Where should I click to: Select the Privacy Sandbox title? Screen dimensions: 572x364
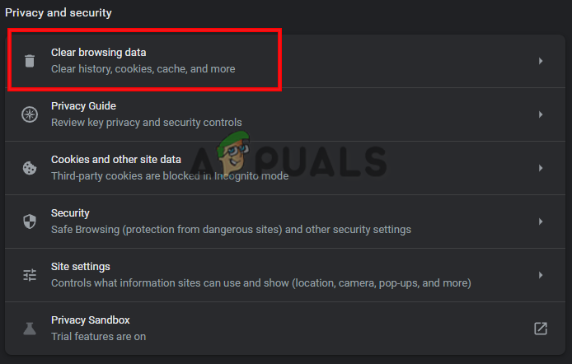point(90,320)
